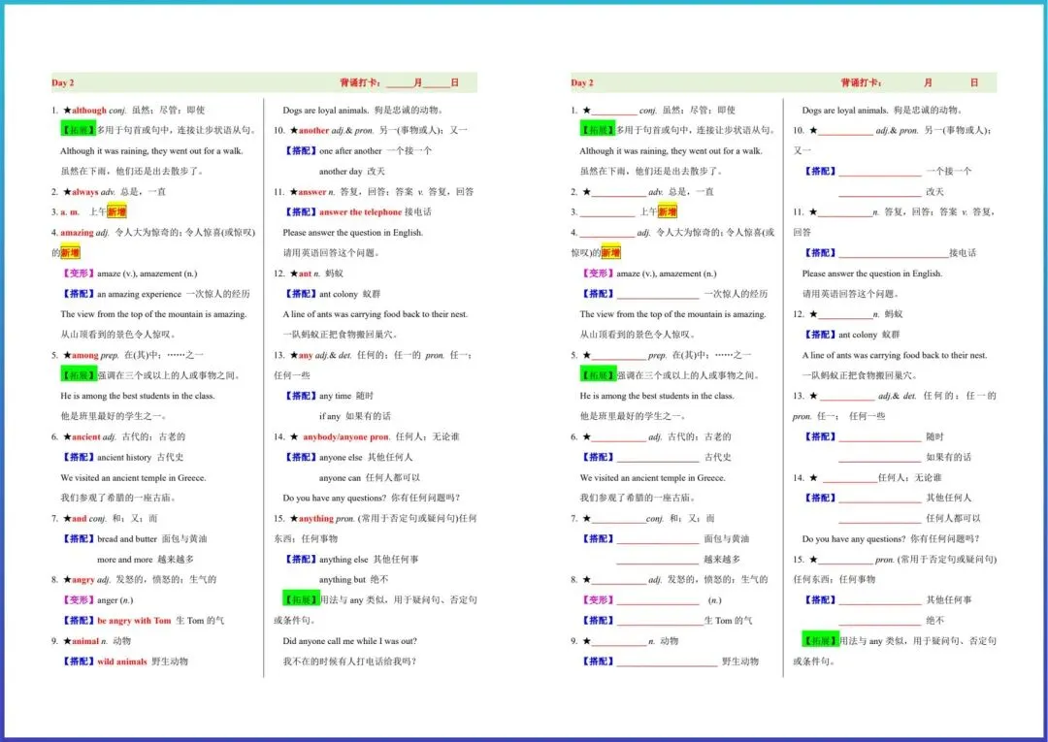Click the red headword "another" in entry 10

(314, 131)
